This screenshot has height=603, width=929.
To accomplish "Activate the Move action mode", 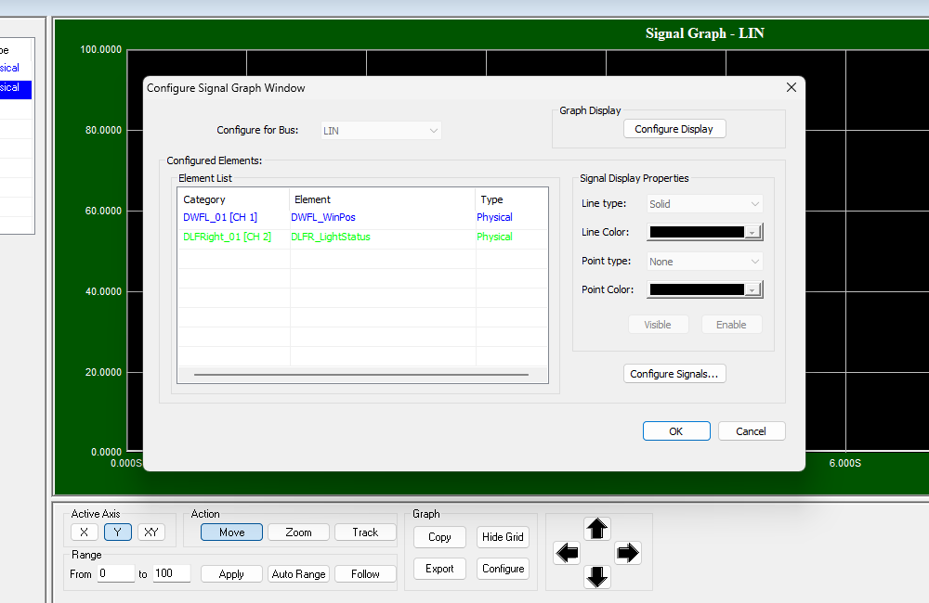I will (x=231, y=532).
